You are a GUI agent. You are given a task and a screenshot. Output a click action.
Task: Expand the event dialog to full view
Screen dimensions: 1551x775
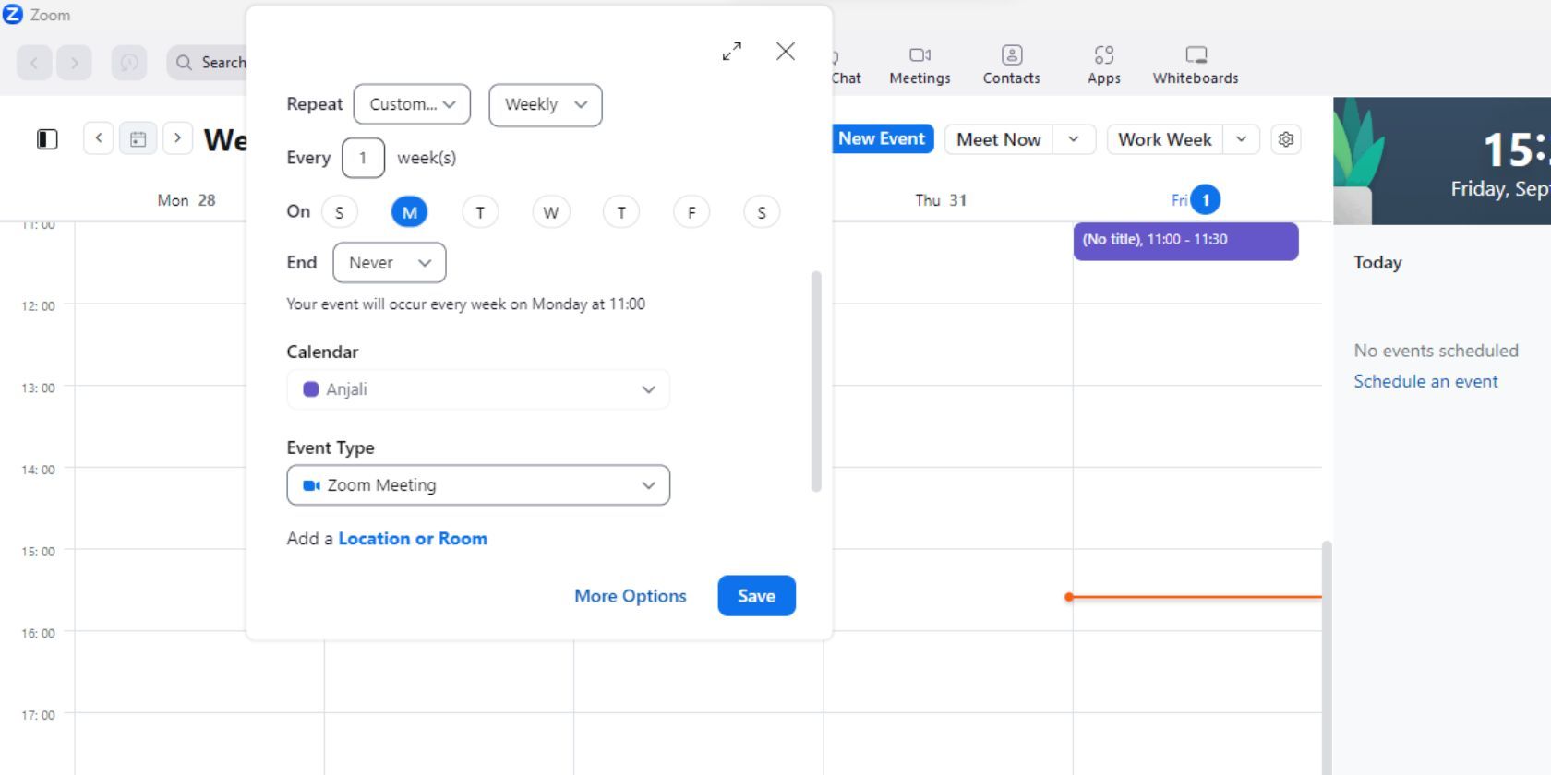point(732,52)
